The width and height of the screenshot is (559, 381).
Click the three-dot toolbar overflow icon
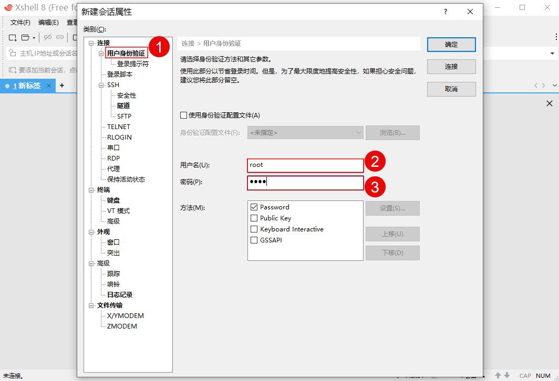click(x=556, y=37)
